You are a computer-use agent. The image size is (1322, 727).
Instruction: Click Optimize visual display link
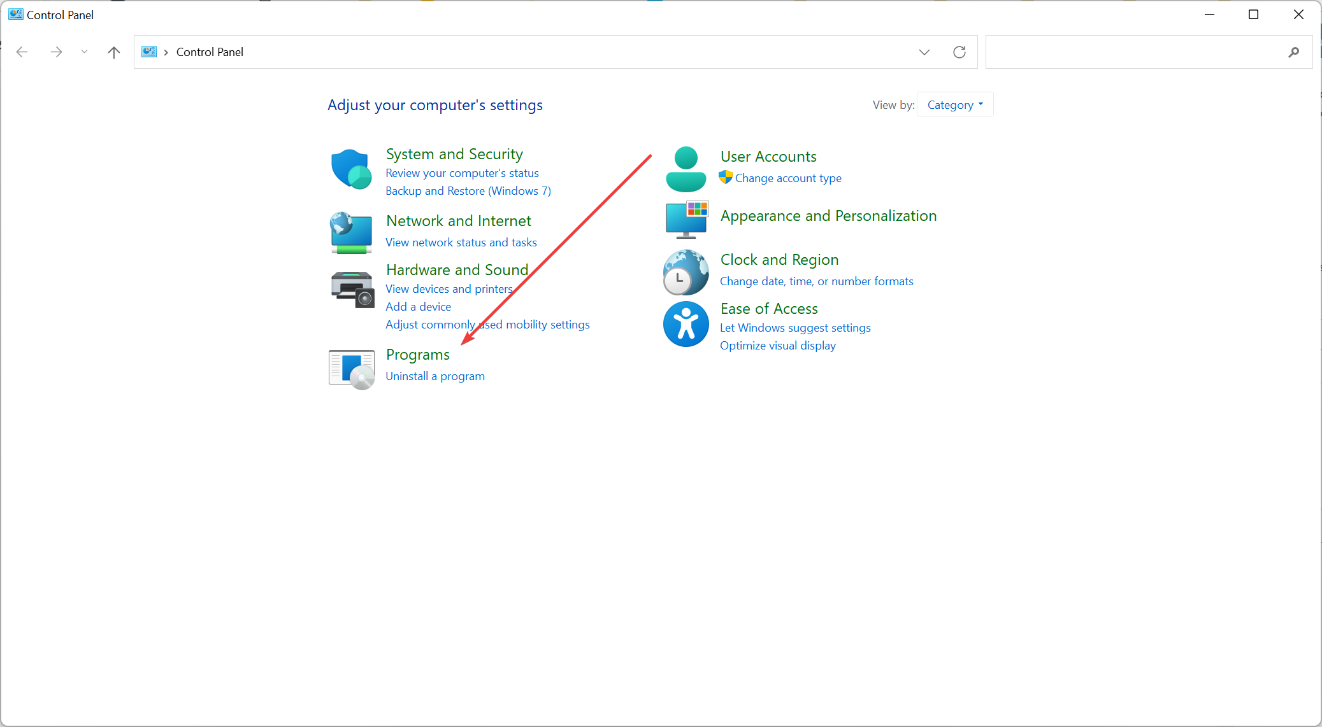point(777,346)
